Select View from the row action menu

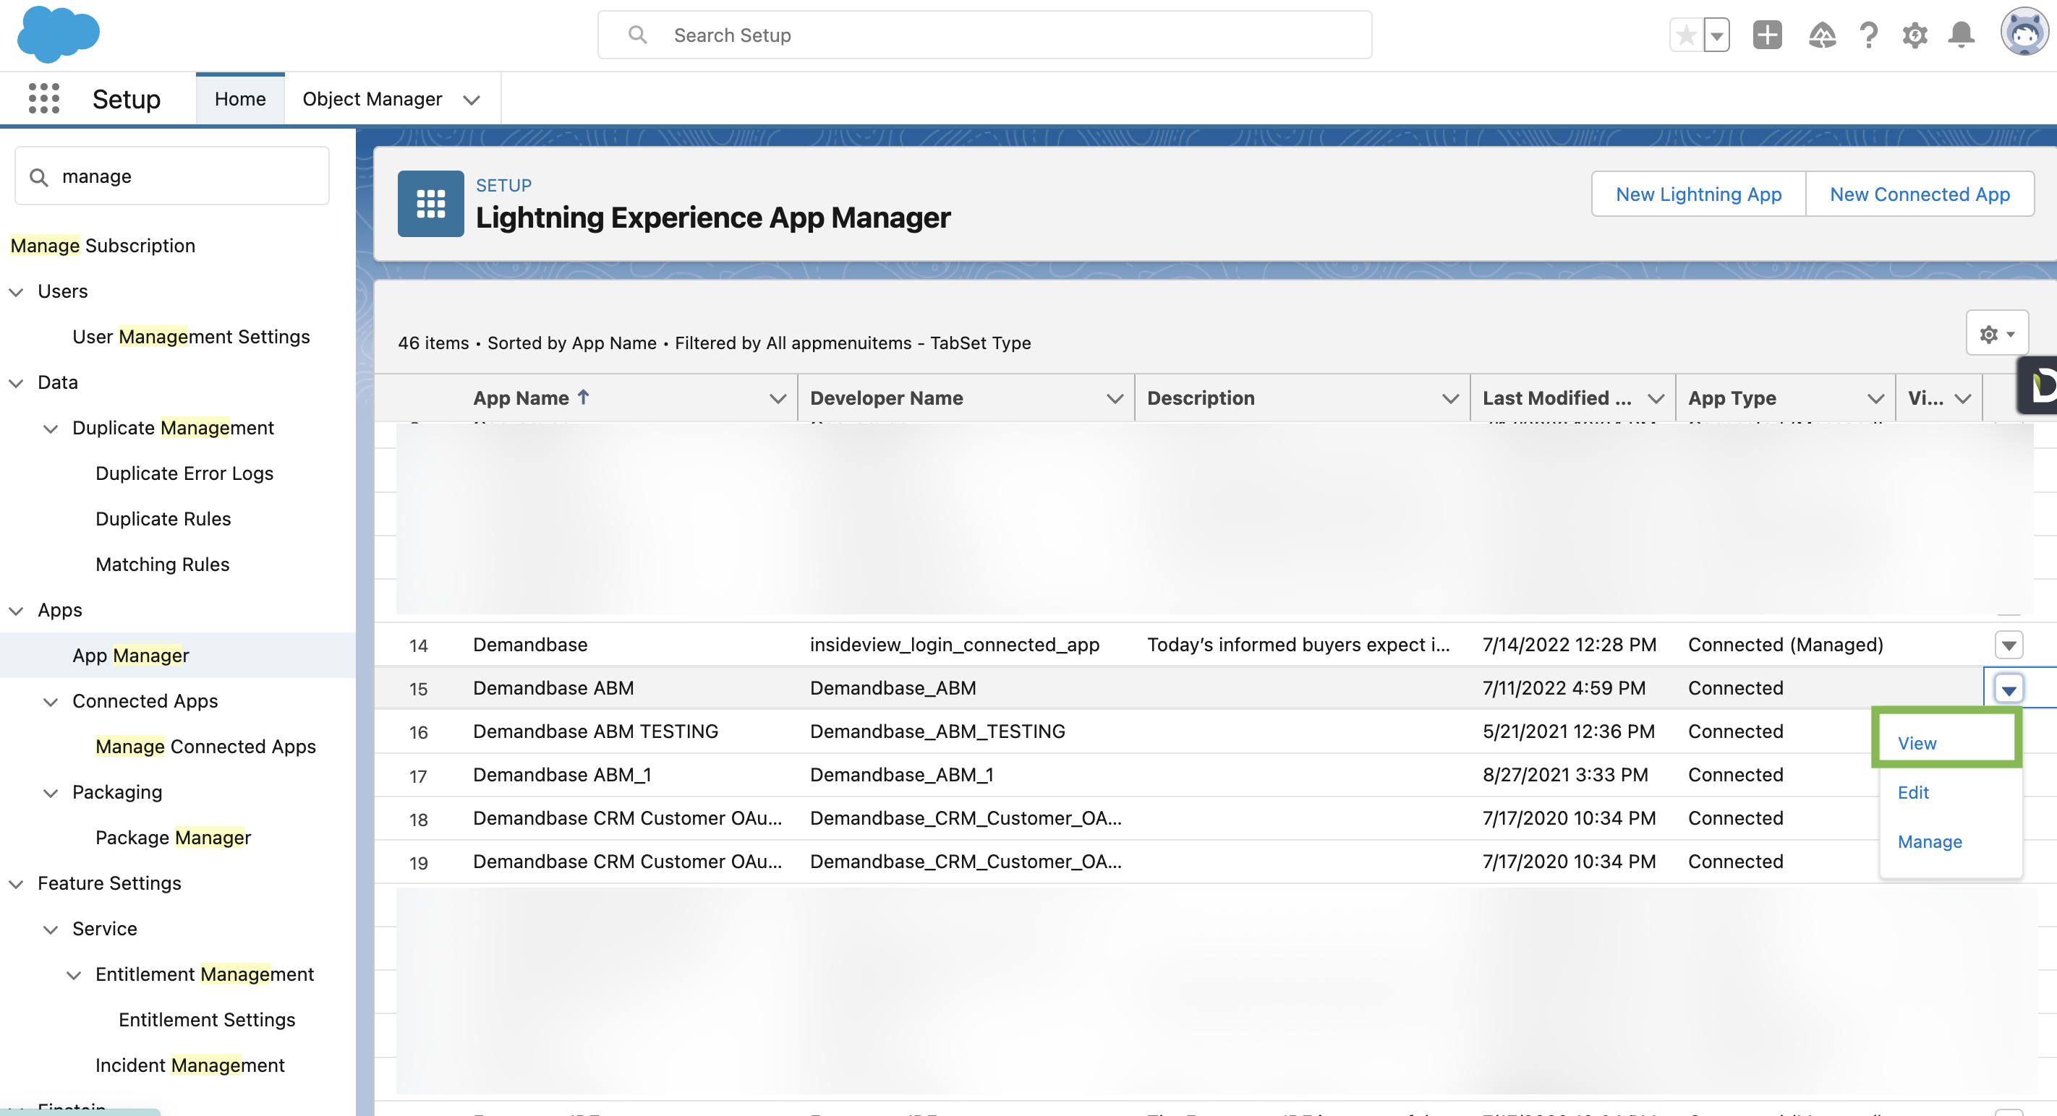(x=1917, y=742)
